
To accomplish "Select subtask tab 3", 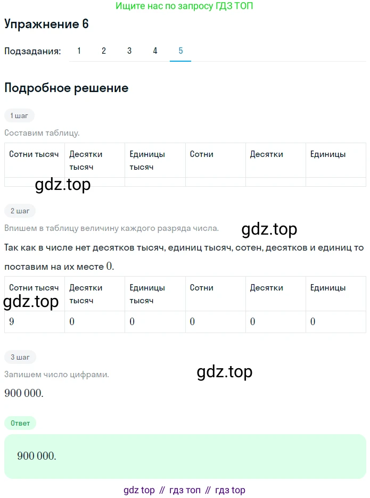I will coord(129,51).
